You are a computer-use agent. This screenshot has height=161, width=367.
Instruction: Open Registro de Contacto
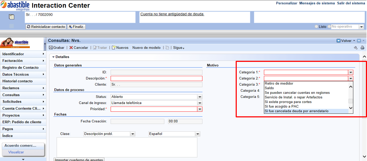tap(23, 68)
